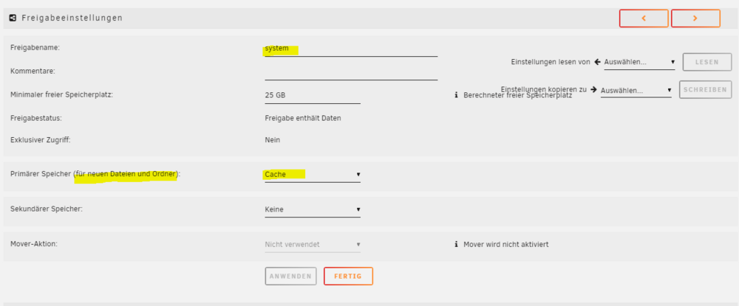Viewport: 739px width, 306px height.
Task: Open Sekundärer Speicher dropdown showing Keine
Action: tap(313, 209)
